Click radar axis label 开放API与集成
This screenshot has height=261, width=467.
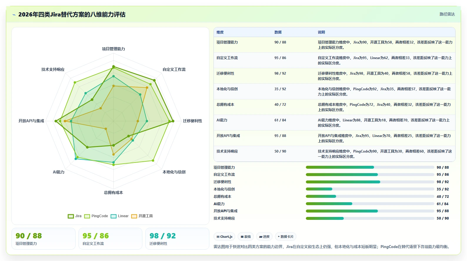[31, 121]
